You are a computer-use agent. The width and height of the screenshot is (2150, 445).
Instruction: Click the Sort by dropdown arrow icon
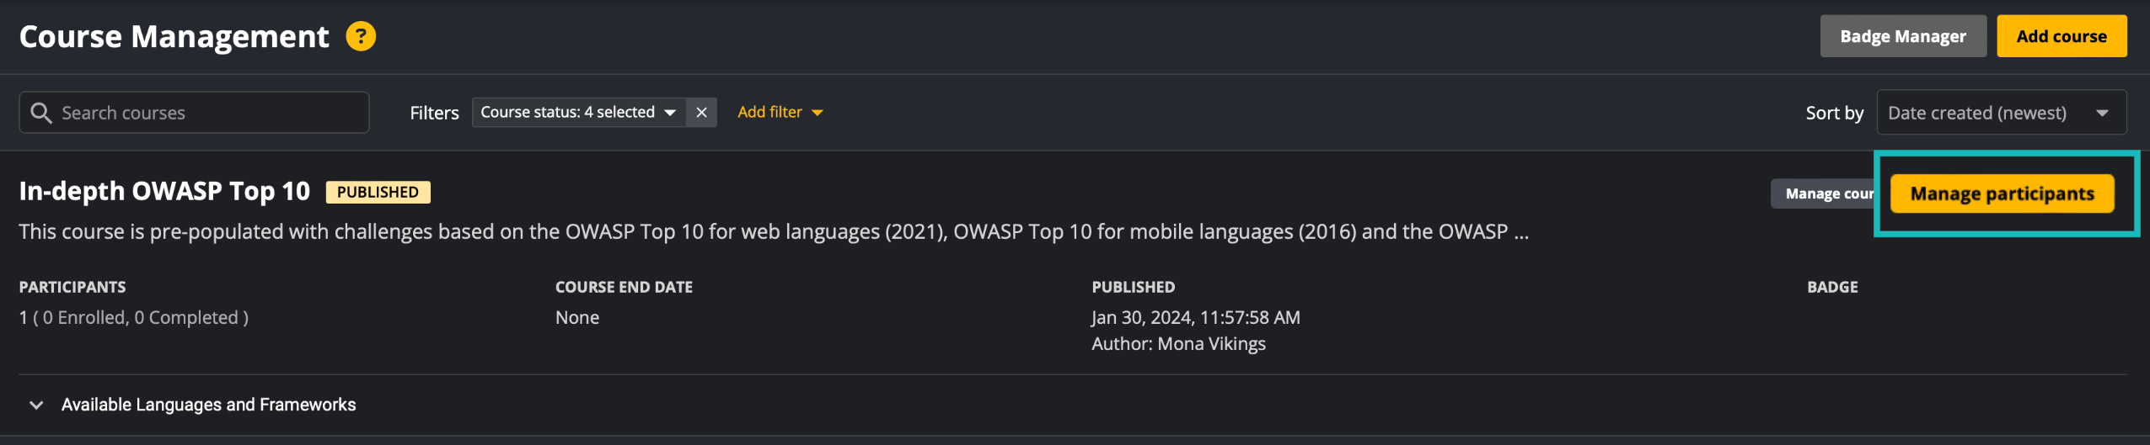coord(2102,113)
